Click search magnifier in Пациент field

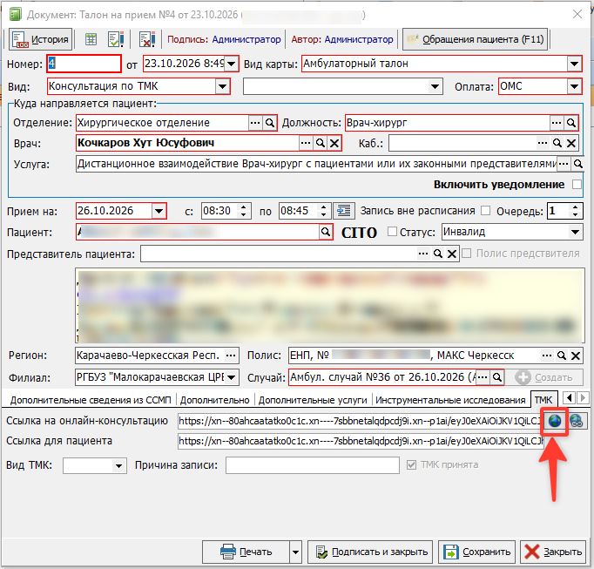click(x=326, y=232)
